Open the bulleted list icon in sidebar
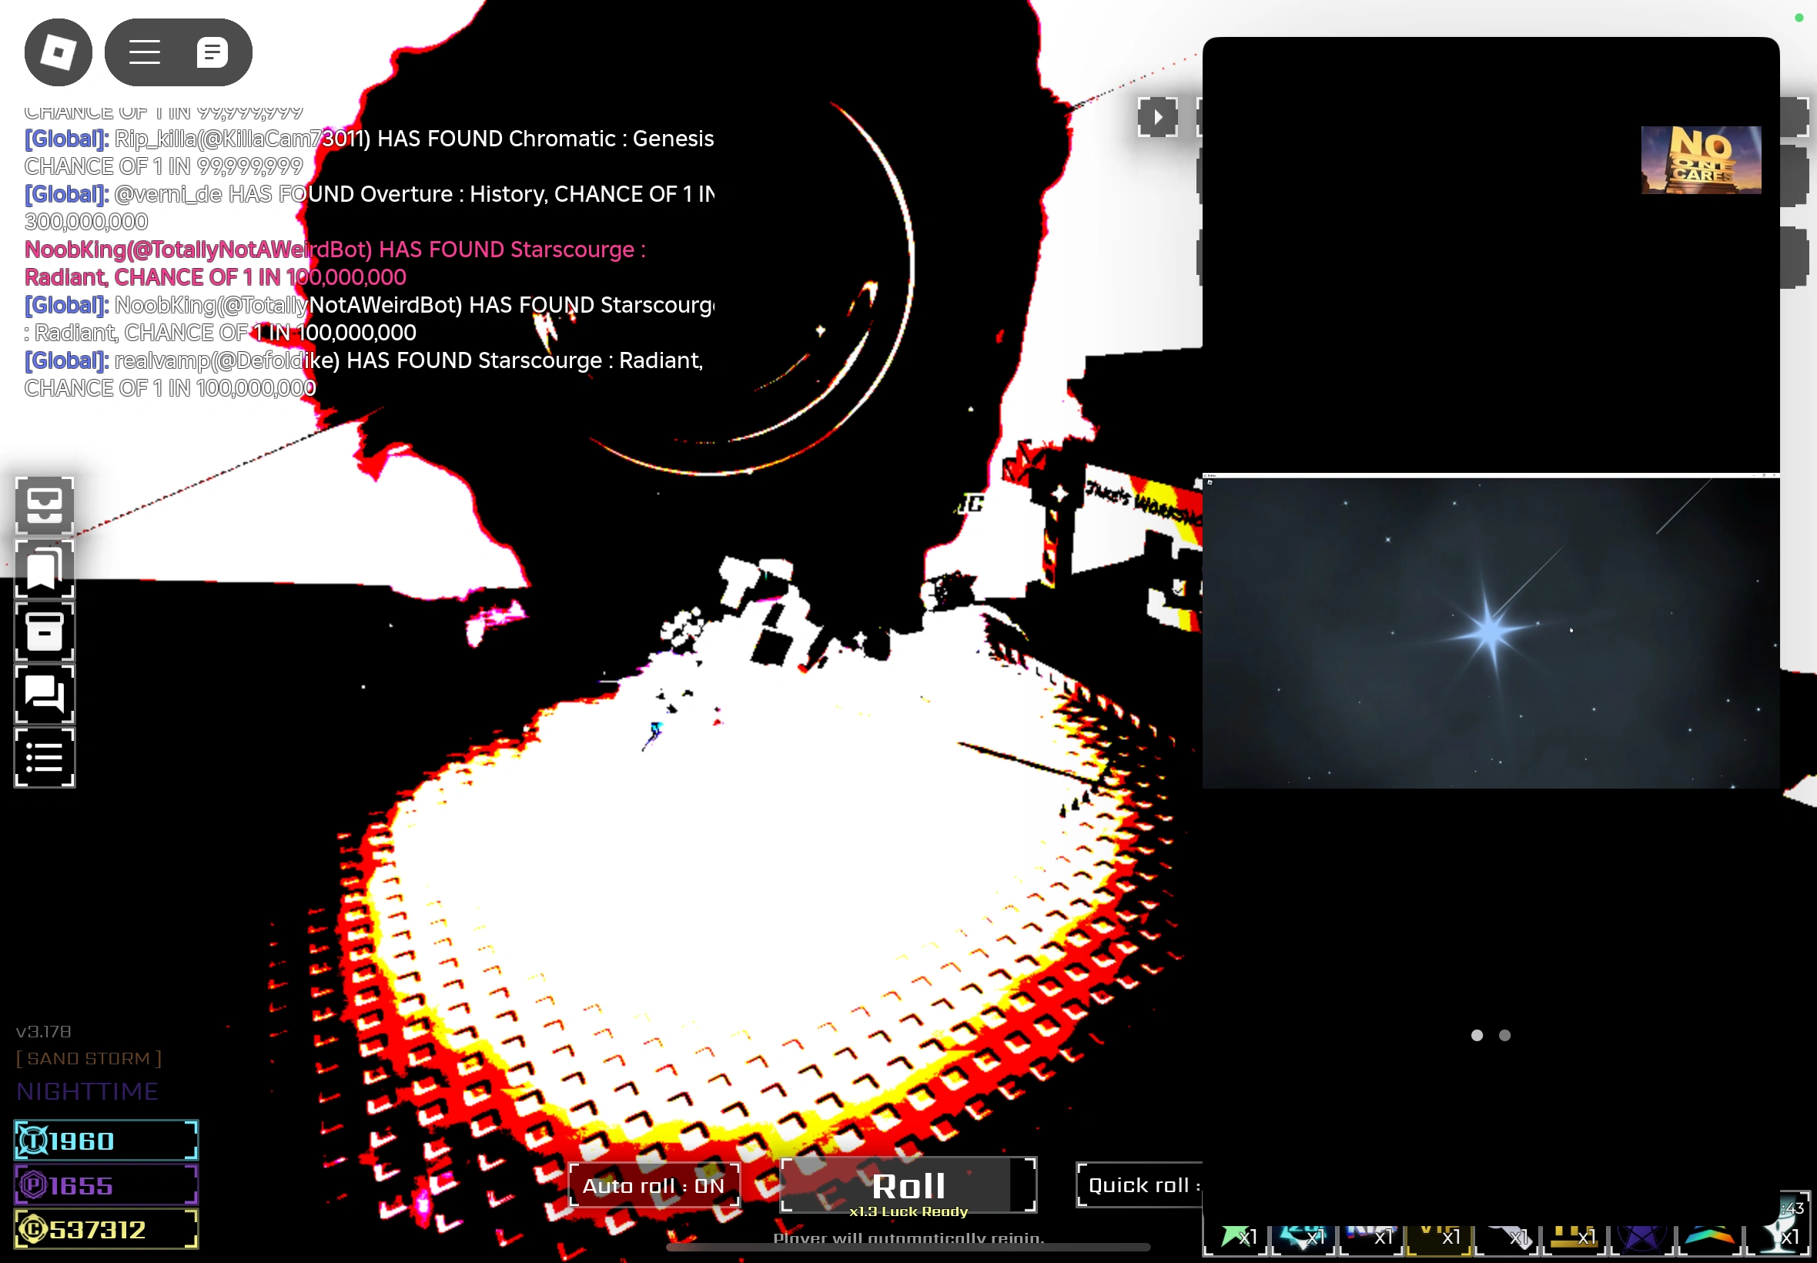This screenshot has height=1263, width=1817. [x=45, y=757]
